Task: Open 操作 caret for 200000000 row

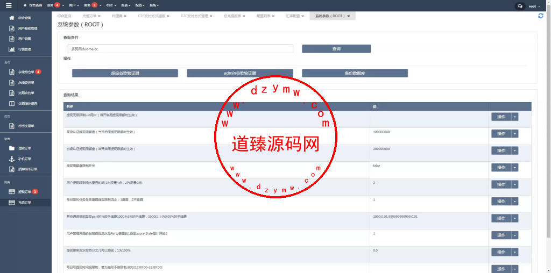Action: [x=515, y=150]
